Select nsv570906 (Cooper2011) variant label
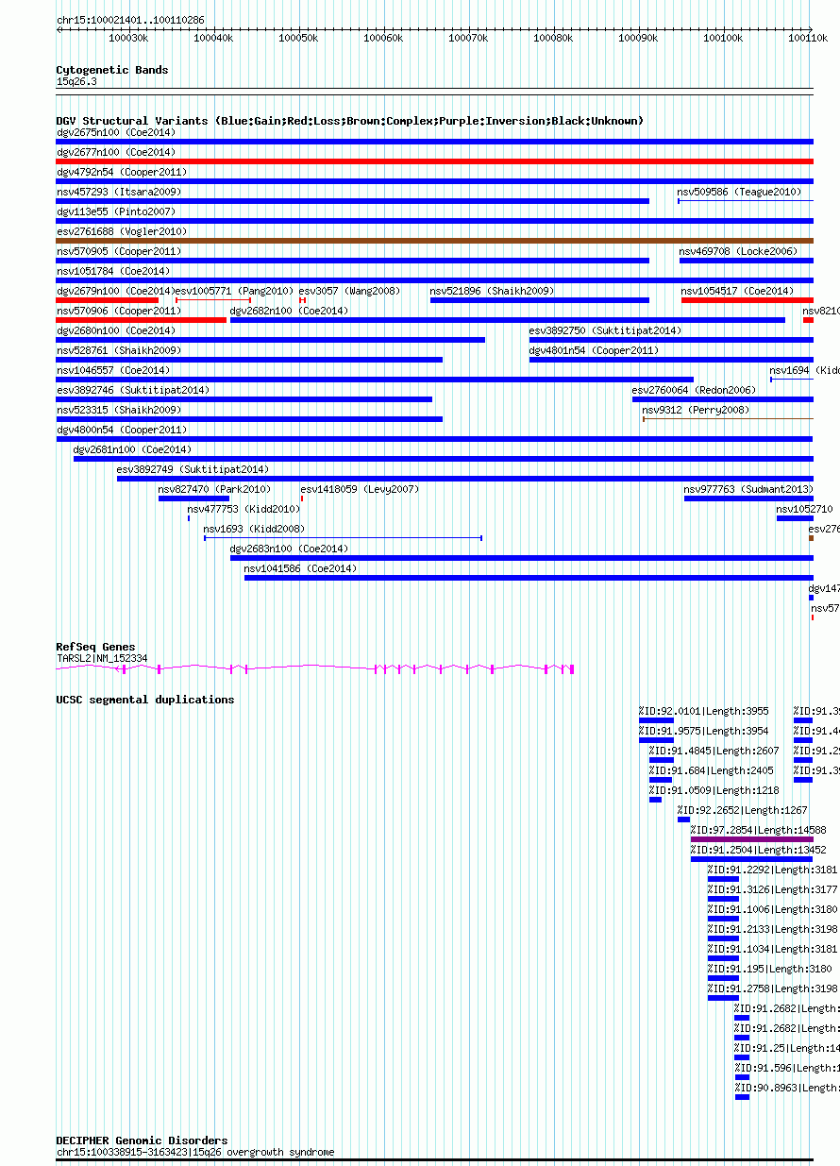The image size is (840, 1166). pyautogui.click(x=119, y=311)
